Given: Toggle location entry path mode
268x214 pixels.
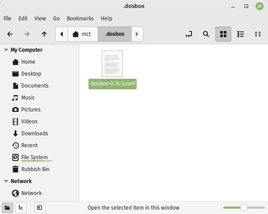Looking at the screenshot, I should [x=189, y=34].
